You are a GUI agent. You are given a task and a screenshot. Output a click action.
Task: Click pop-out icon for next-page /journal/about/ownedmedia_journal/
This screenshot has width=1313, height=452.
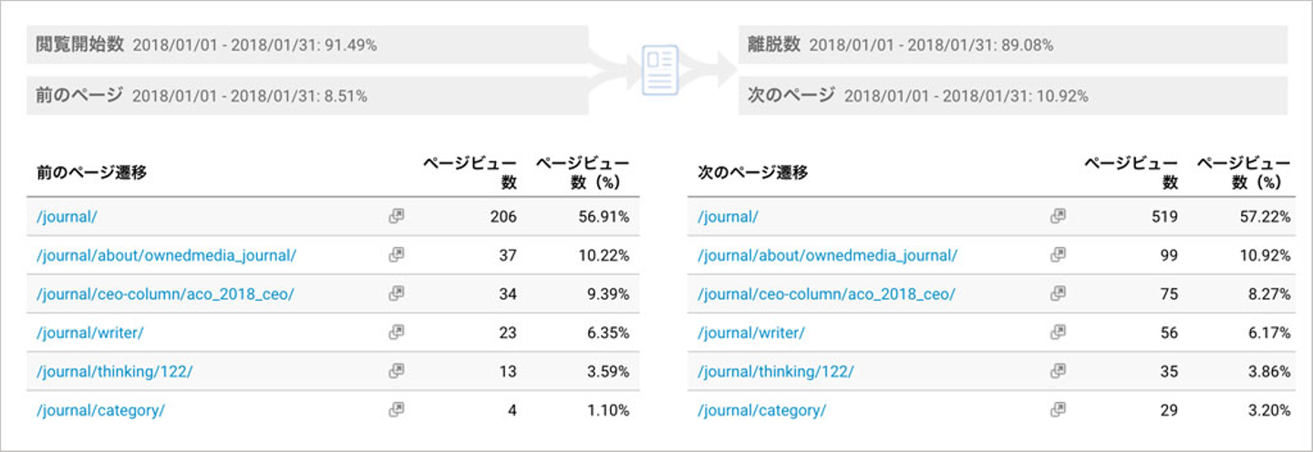point(1058,255)
